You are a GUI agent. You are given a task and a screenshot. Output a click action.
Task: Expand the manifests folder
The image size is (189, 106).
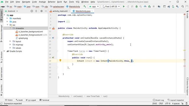pyautogui.click(x=7, y=18)
